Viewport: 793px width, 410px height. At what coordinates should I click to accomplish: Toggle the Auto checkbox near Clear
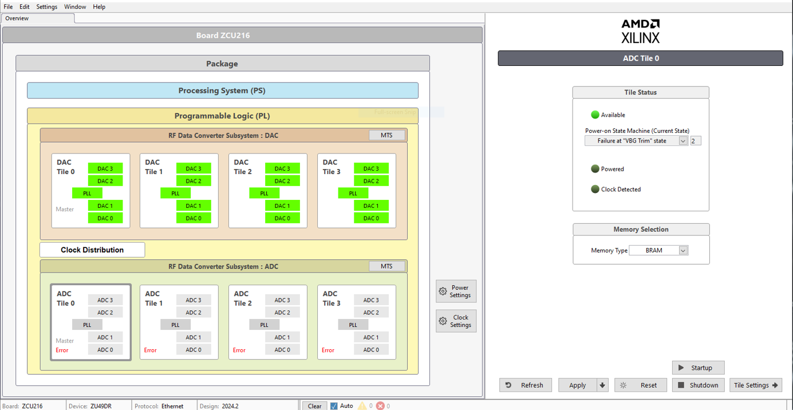coord(334,406)
